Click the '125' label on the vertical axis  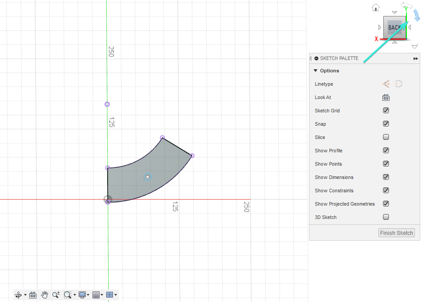(x=112, y=122)
